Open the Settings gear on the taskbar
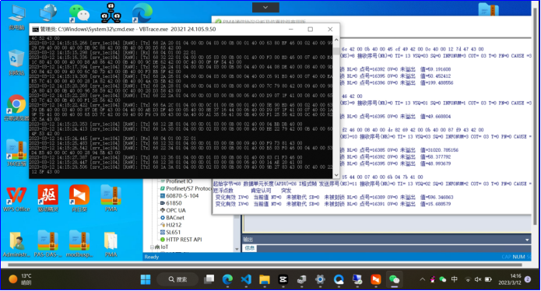 point(320,279)
